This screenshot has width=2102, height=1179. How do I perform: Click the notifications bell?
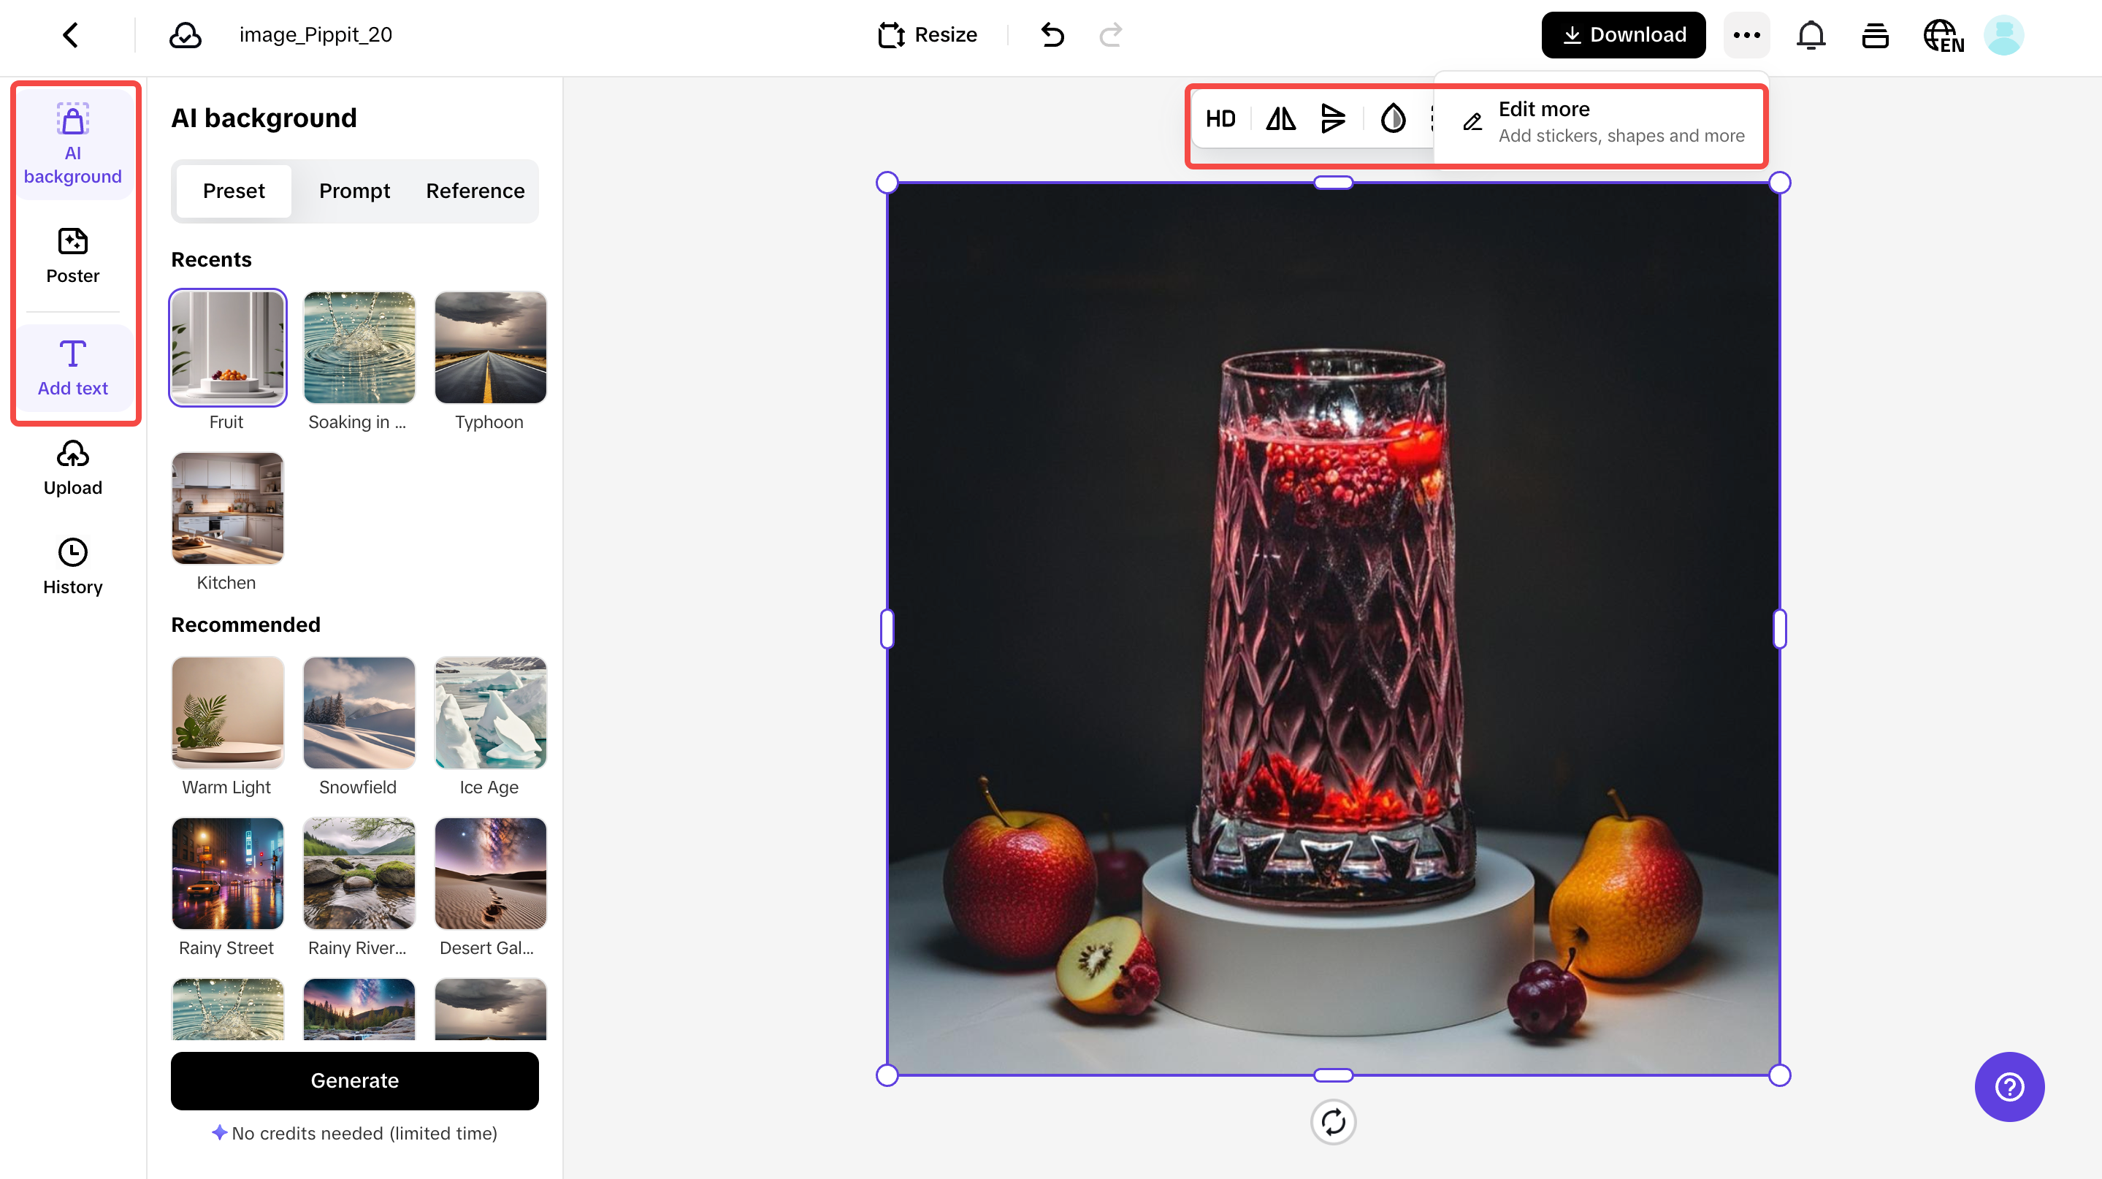pos(1811,34)
